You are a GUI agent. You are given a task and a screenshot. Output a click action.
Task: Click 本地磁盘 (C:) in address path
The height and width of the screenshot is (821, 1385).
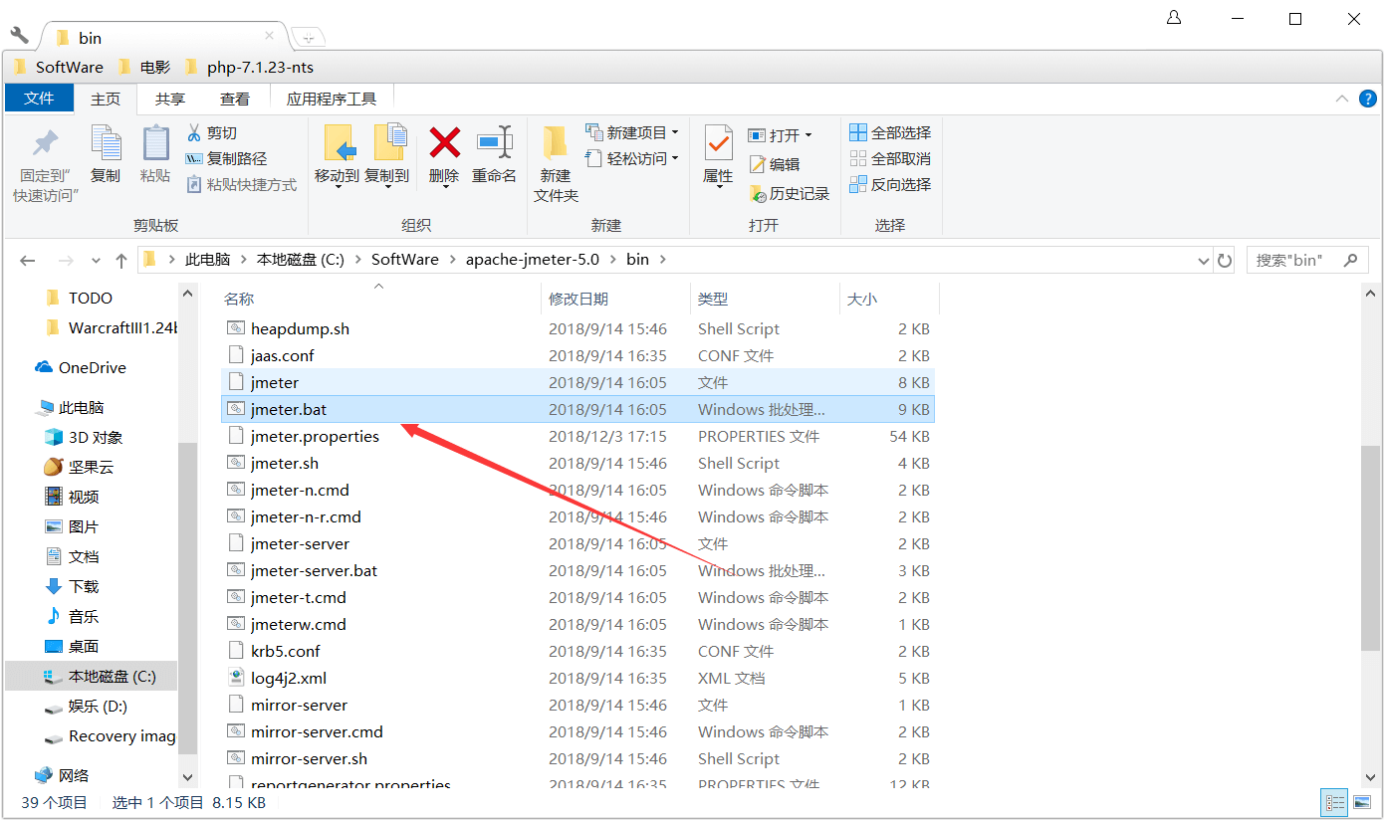click(x=301, y=260)
